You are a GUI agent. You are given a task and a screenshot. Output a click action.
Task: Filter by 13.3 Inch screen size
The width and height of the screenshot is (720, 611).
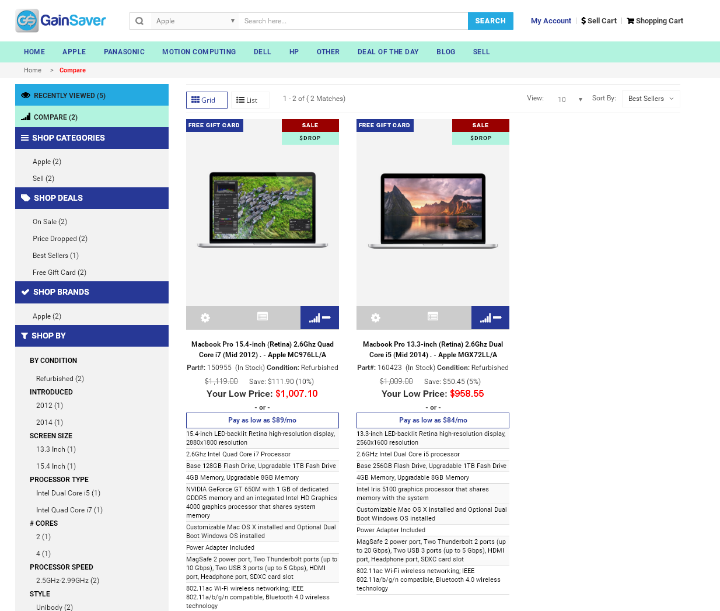click(56, 449)
